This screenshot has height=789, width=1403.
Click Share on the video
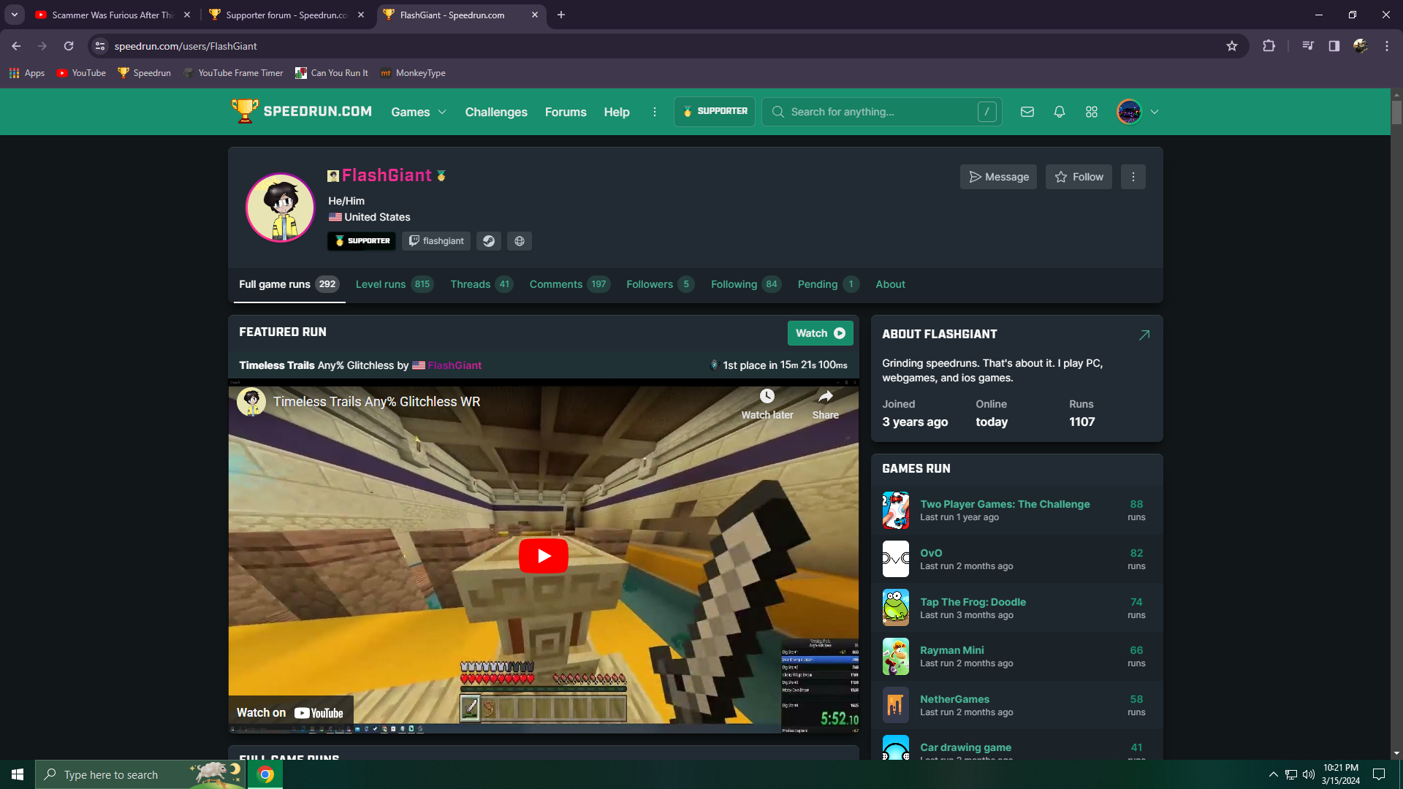[826, 404]
